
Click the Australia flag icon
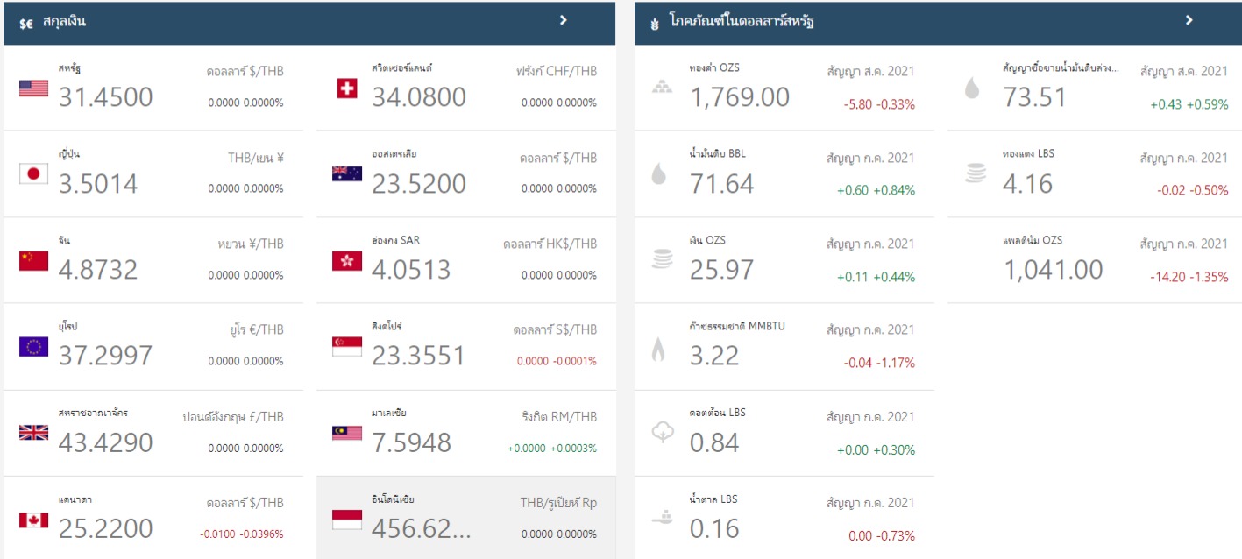click(347, 173)
